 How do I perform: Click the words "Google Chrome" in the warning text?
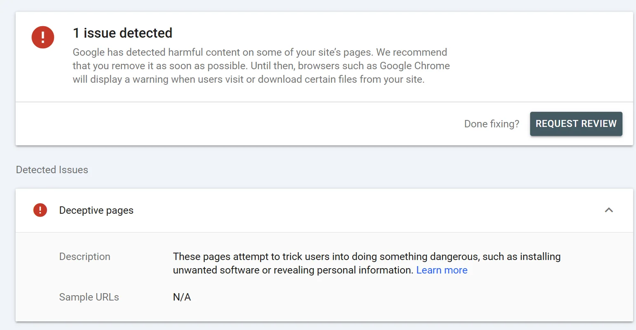click(x=414, y=66)
